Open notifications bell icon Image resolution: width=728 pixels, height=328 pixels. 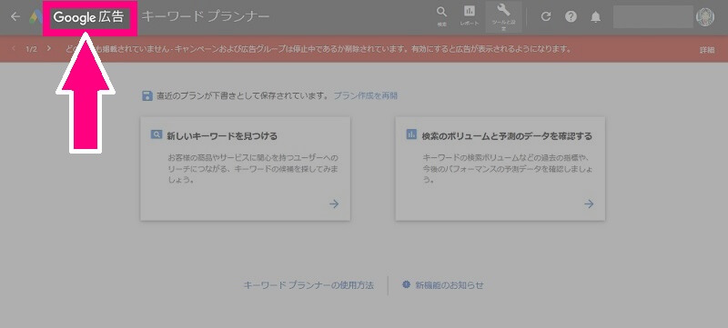click(596, 17)
